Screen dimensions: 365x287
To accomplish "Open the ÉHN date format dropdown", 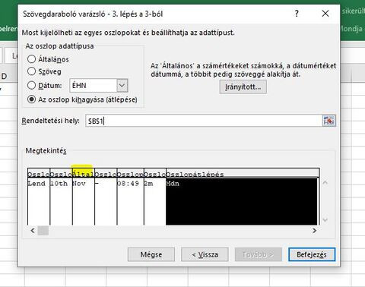I will (x=122, y=86).
